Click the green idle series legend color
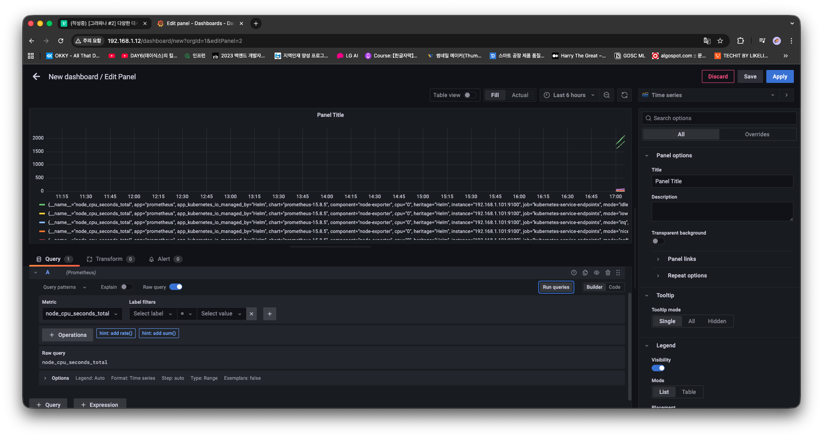823x438 pixels. pyautogui.click(x=42, y=205)
